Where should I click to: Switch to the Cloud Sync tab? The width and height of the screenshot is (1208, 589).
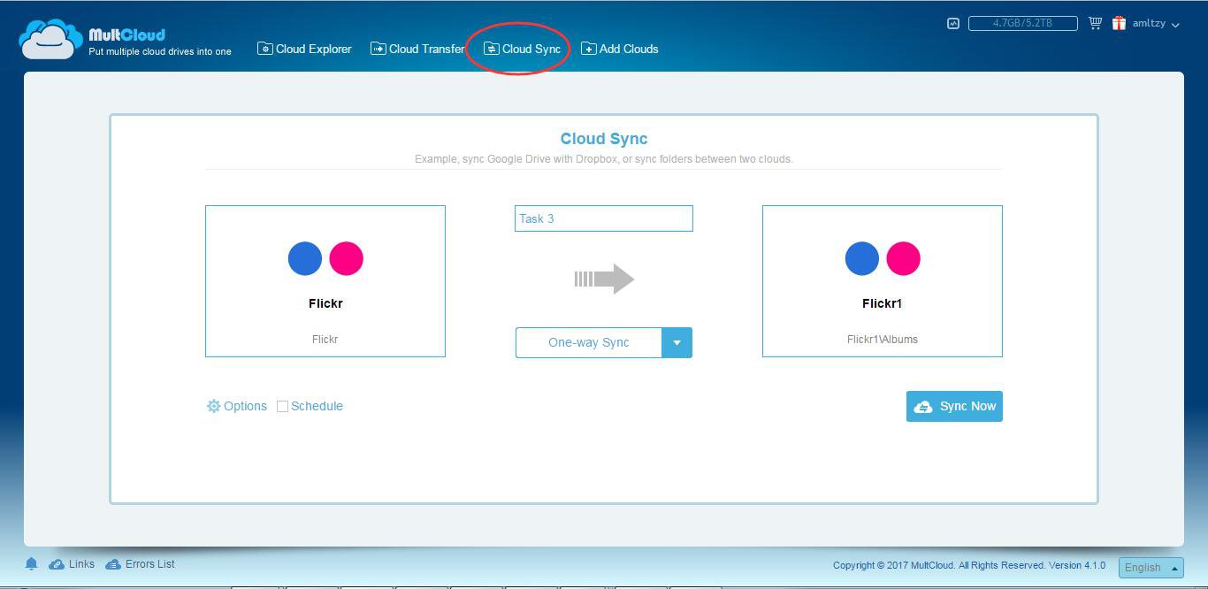tap(522, 49)
